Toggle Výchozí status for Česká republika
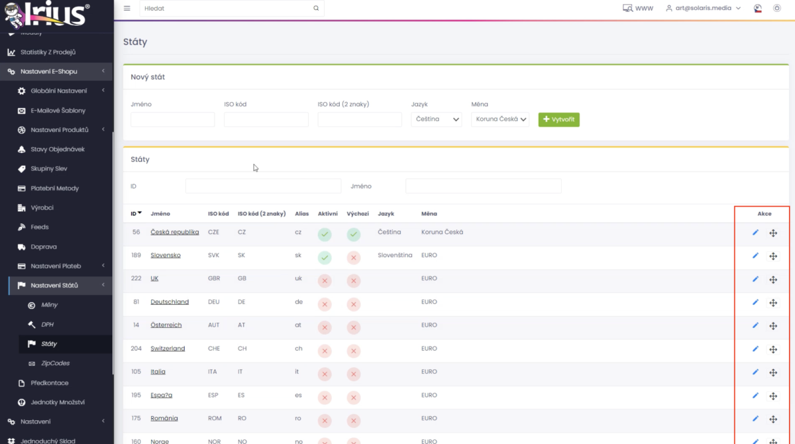The image size is (795, 444). pos(354,235)
